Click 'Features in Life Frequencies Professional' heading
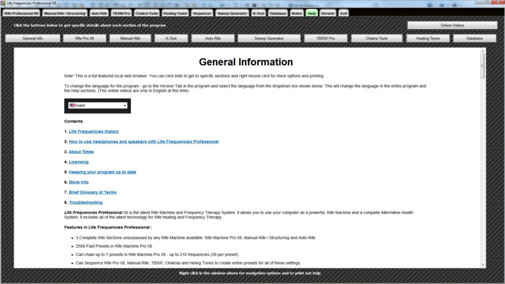505x284 pixels. point(108,227)
